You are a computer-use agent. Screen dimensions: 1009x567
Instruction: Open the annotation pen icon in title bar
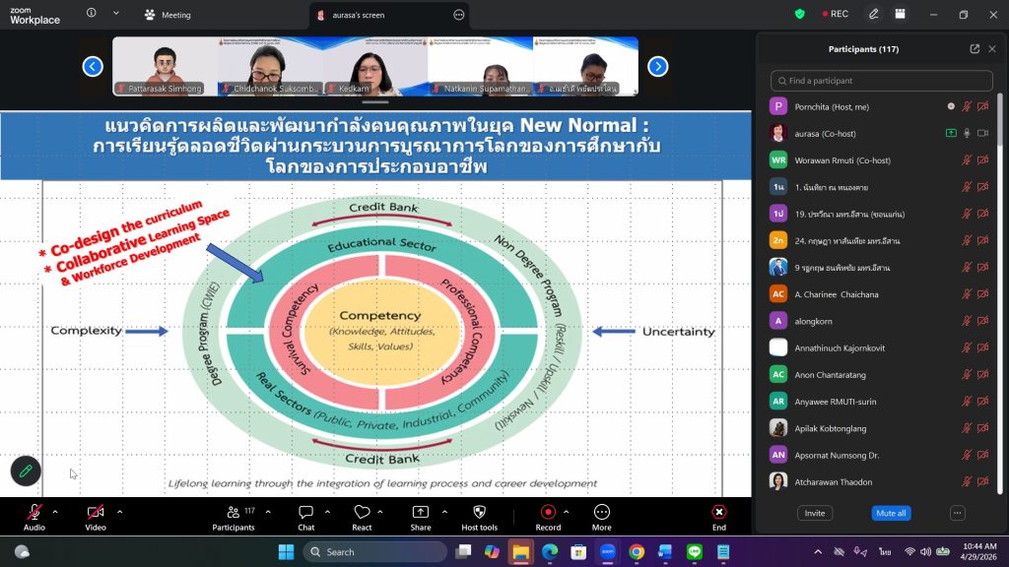pos(873,14)
